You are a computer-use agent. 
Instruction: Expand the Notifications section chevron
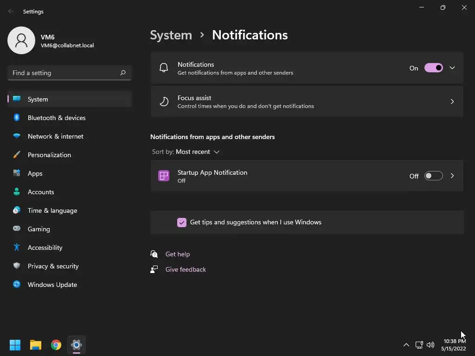click(452, 68)
